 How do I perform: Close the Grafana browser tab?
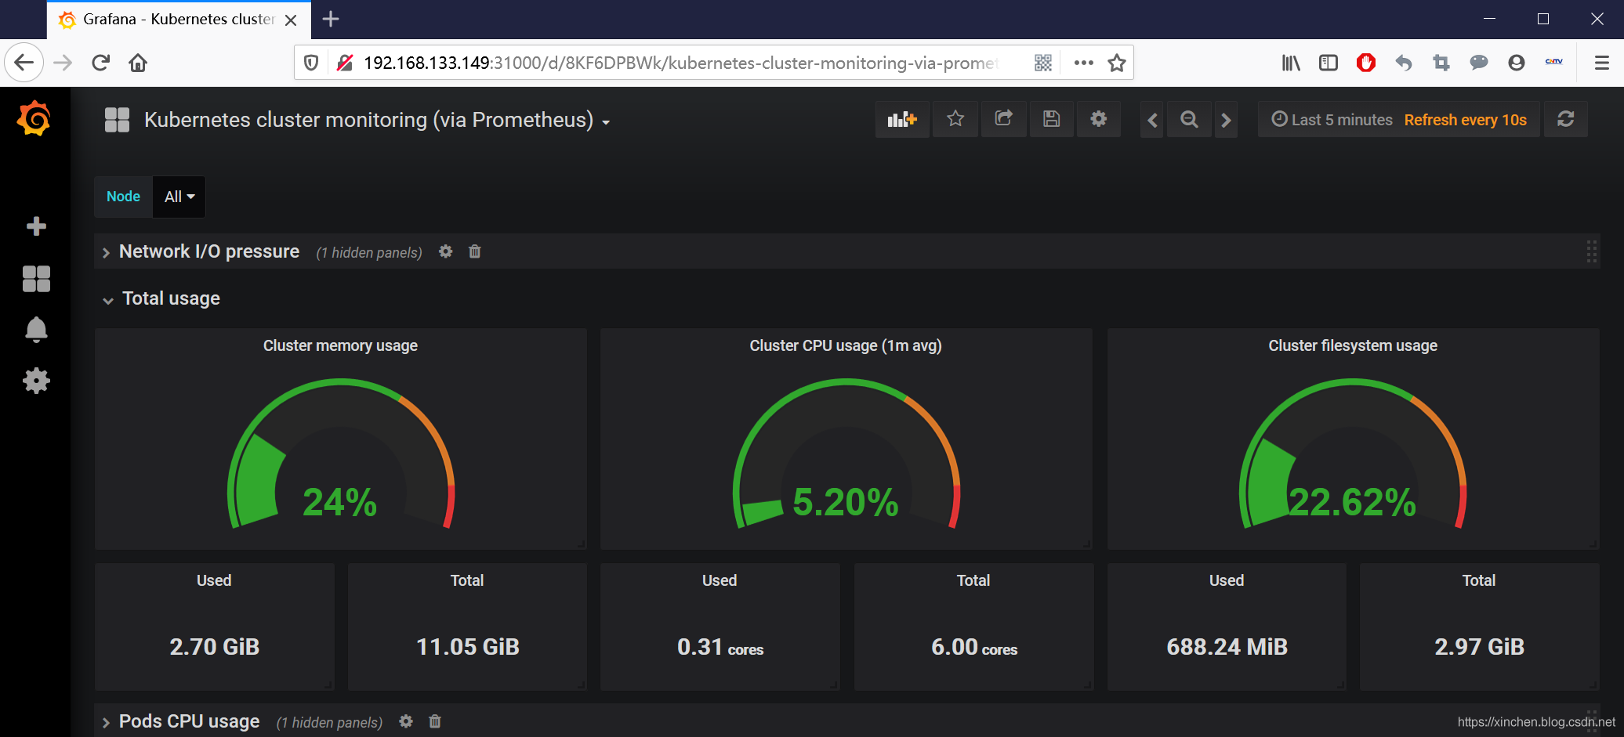coord(291,20)
